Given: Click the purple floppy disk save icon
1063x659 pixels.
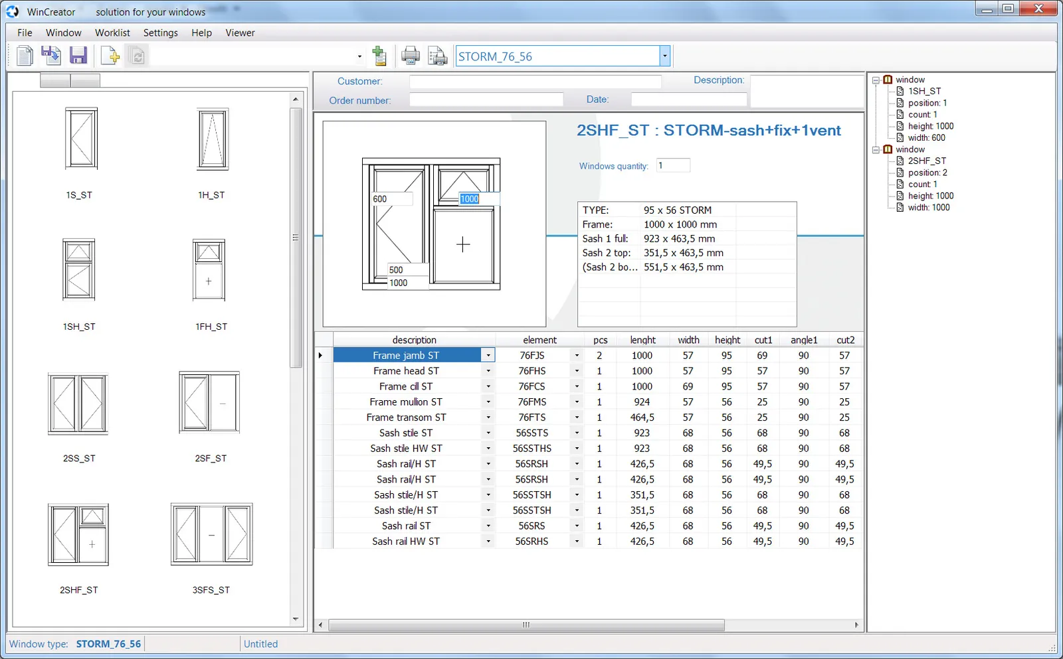Looking at the screenshot, I should point(78,56).
